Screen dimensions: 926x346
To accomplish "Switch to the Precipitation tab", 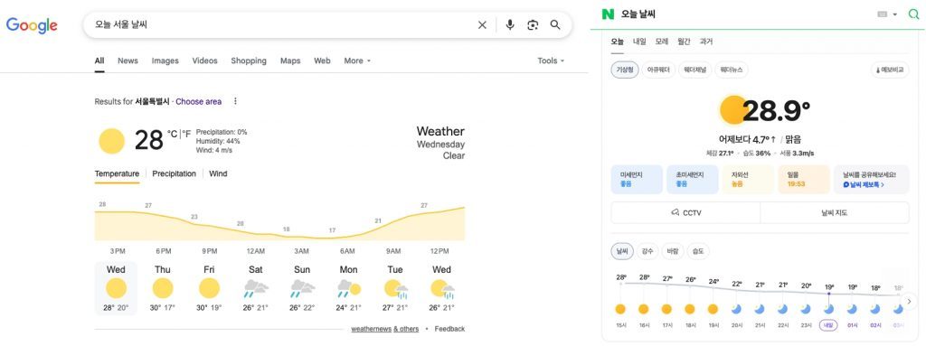I will point(175,173).
